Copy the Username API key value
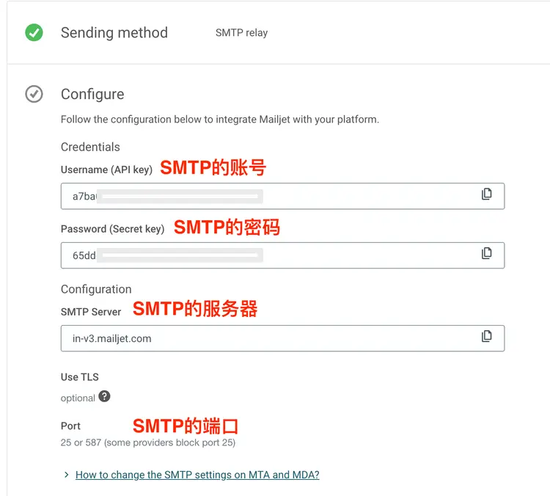This screenshot has height=496, width=550. [x=486, y=194]
